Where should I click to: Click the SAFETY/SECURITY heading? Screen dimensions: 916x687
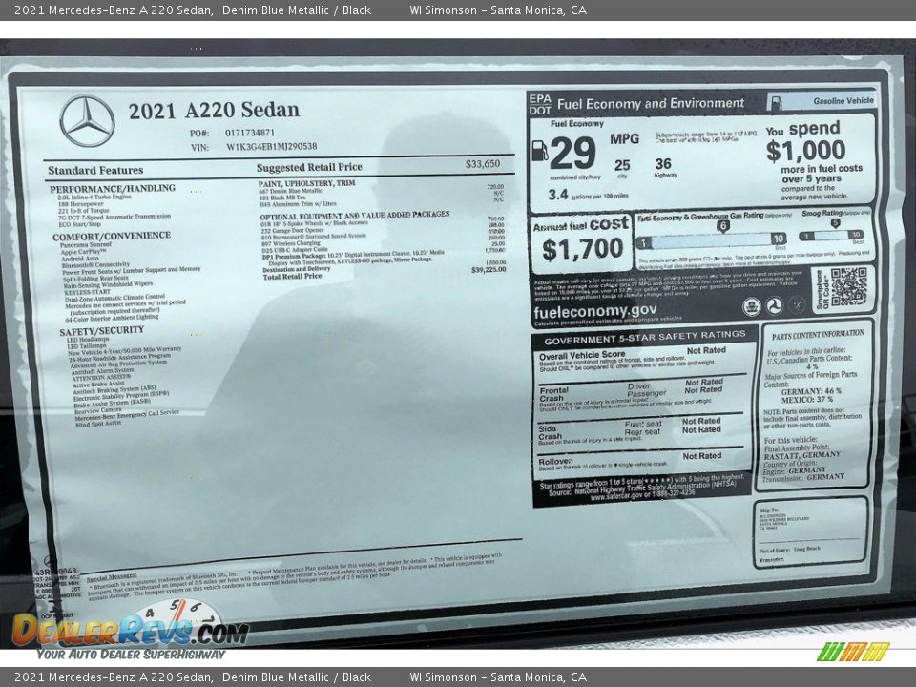[x=102, y=331]
